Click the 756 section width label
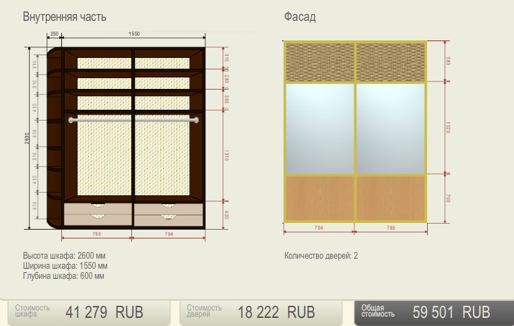 coord(97,234)
